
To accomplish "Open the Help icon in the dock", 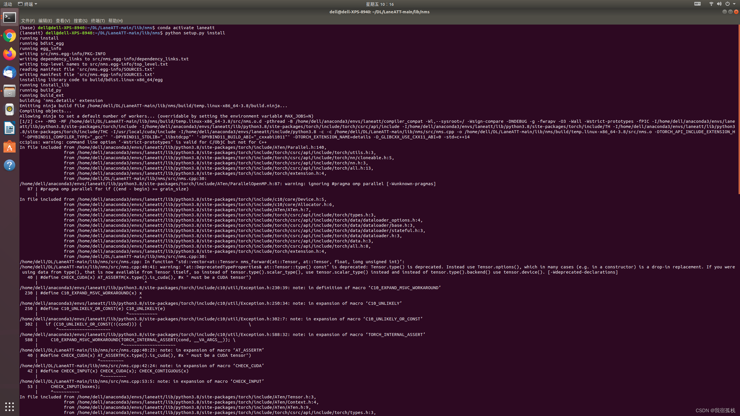I will pos(10,165).
